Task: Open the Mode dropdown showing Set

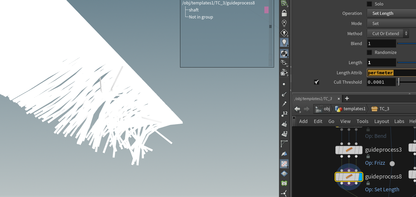Action: [391, 23]
